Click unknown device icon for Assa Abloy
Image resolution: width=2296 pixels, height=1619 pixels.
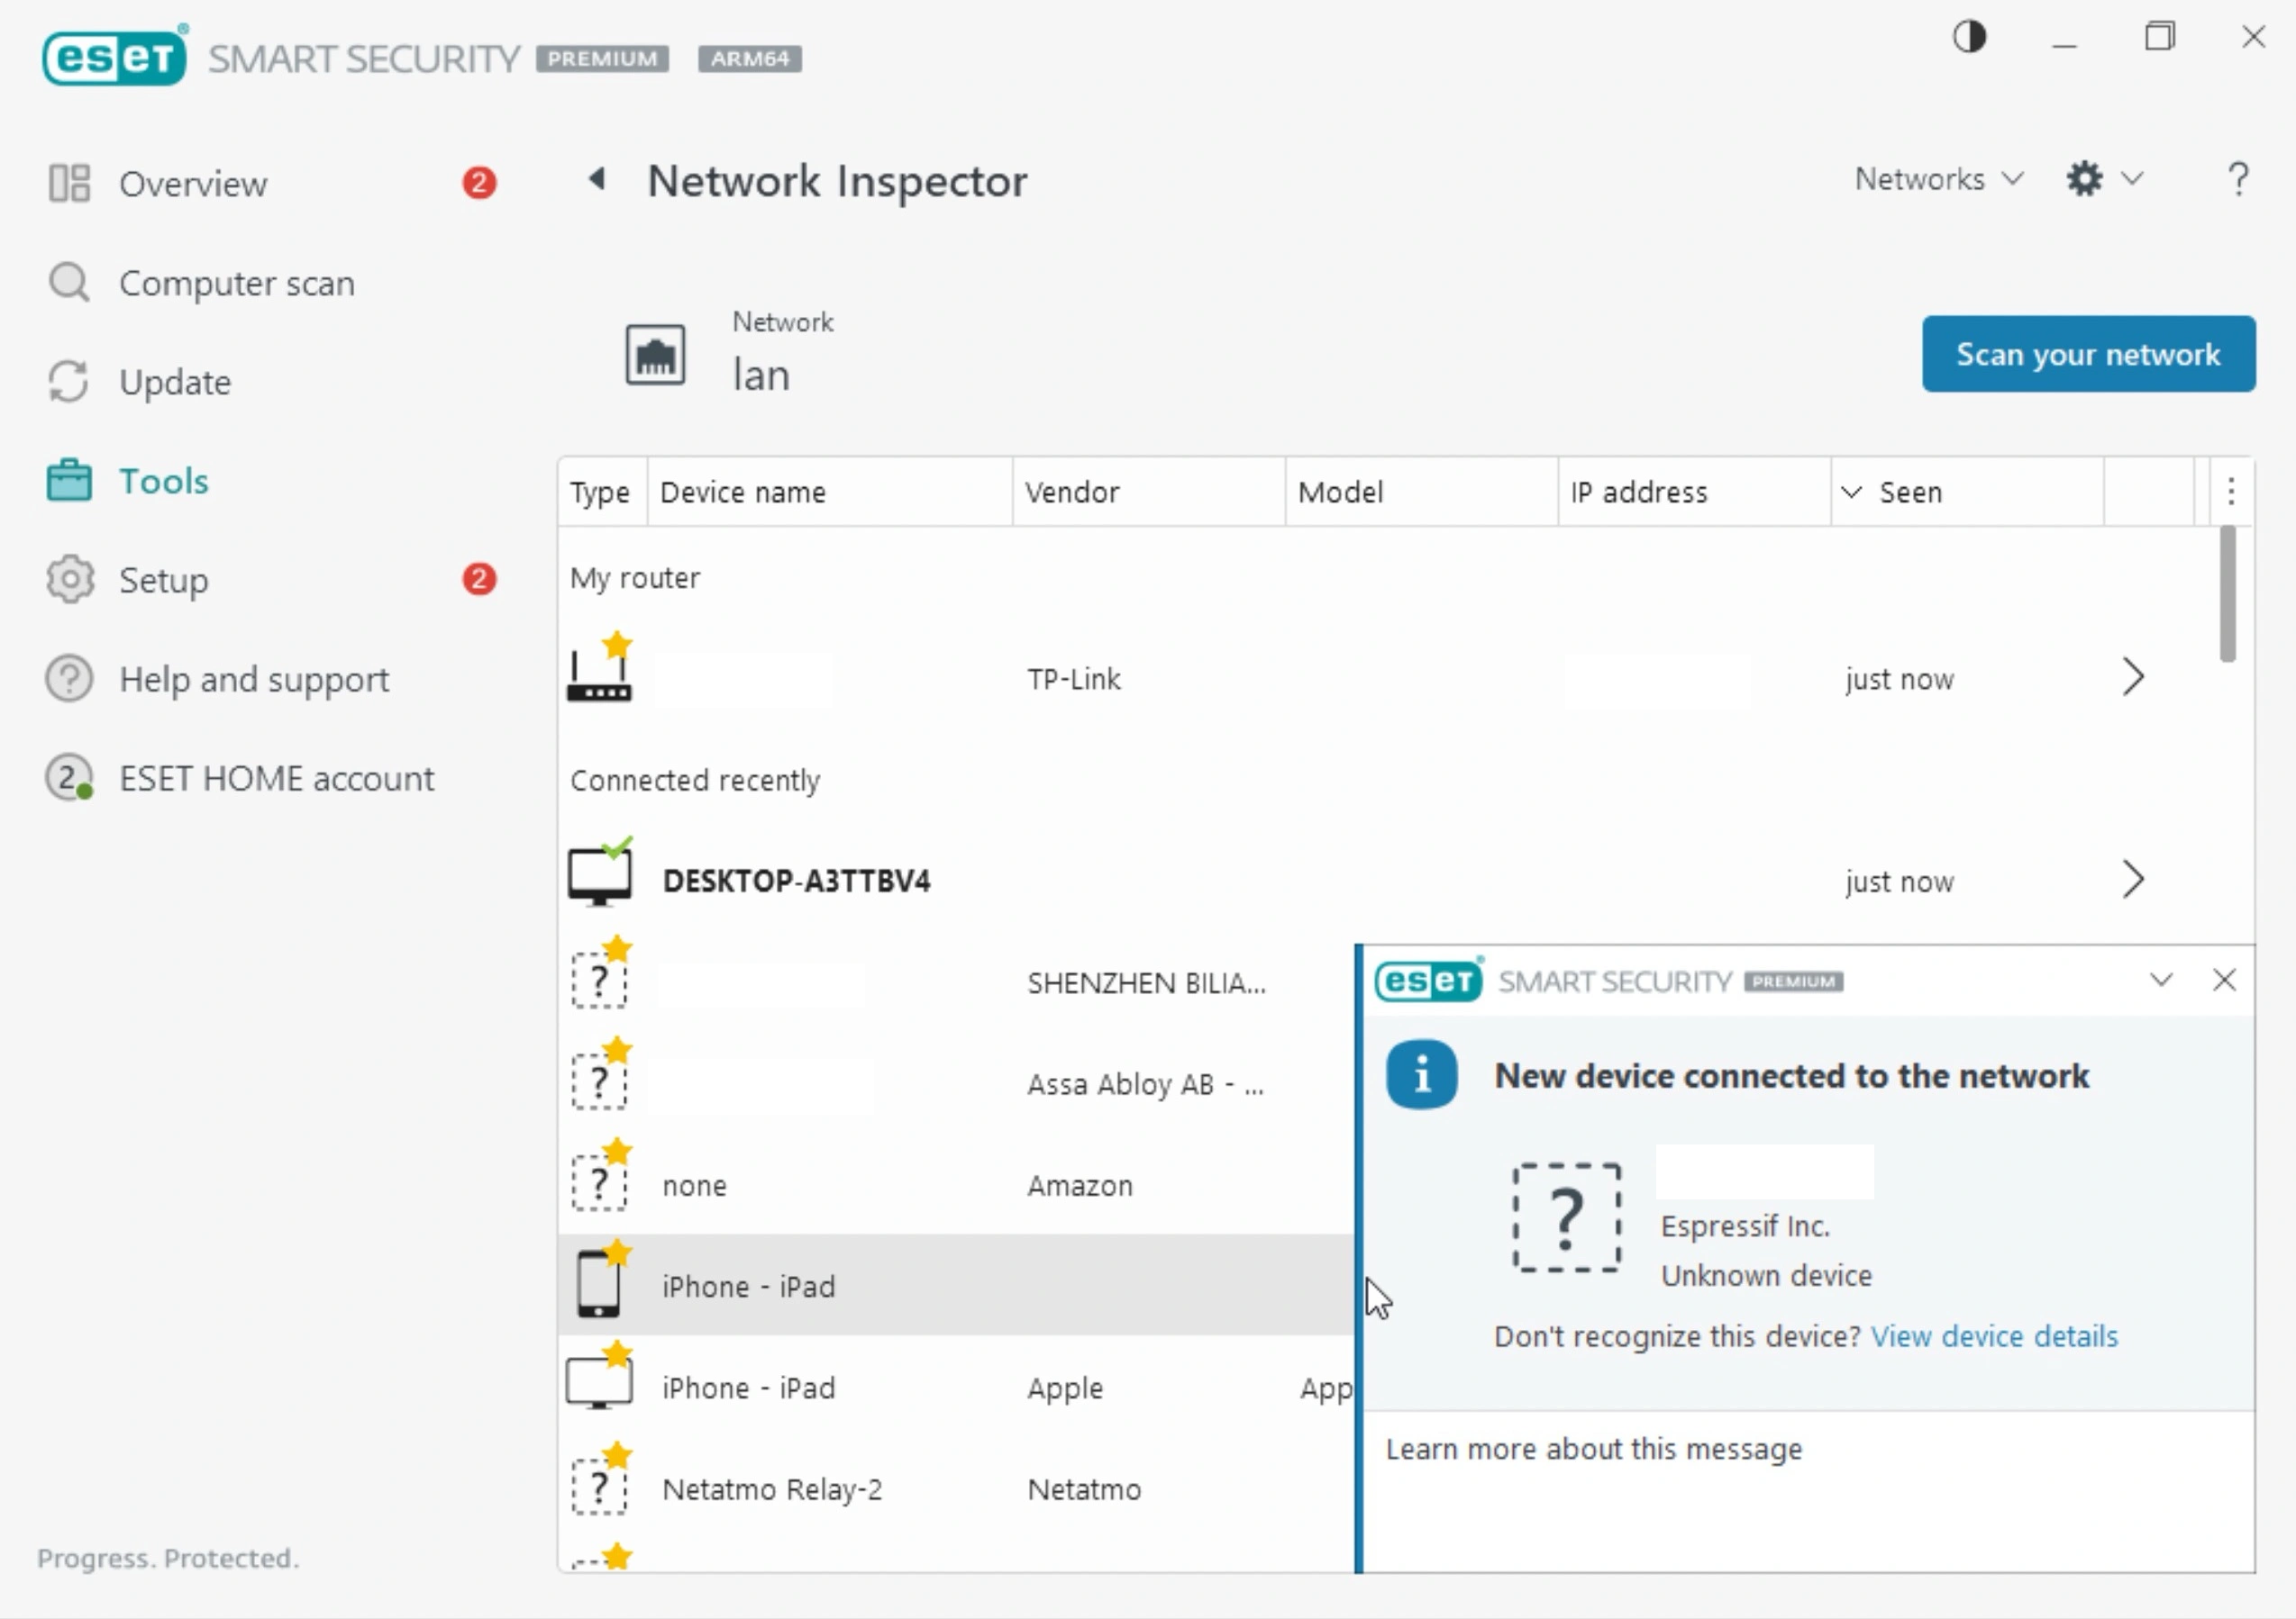[x=600, y=1076]
